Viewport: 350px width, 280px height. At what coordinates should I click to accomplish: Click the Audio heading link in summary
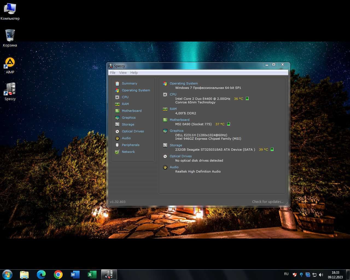[174, 167]
